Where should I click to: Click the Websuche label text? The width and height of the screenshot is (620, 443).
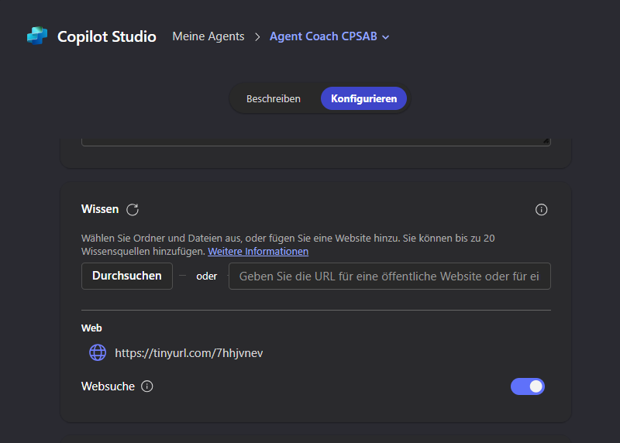pos(108,386)
